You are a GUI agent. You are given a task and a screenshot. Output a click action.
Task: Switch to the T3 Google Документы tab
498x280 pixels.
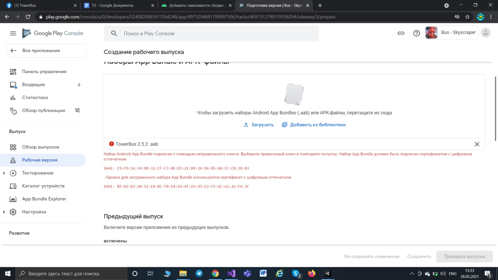click(x=118, y=5)
